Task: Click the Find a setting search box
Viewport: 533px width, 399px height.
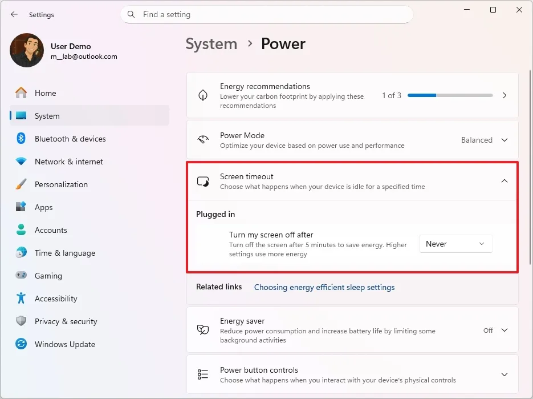Action: 266,14
